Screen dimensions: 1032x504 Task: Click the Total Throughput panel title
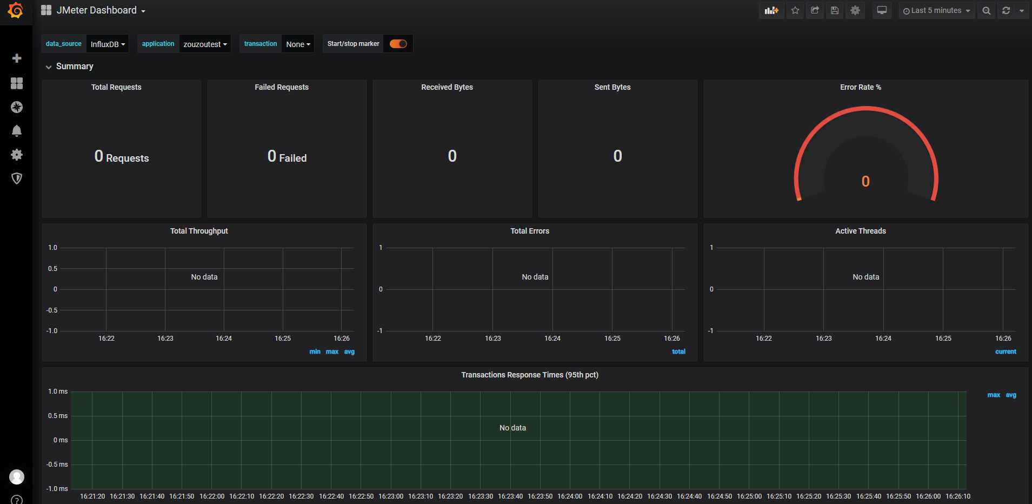click(x=199, y=231)
